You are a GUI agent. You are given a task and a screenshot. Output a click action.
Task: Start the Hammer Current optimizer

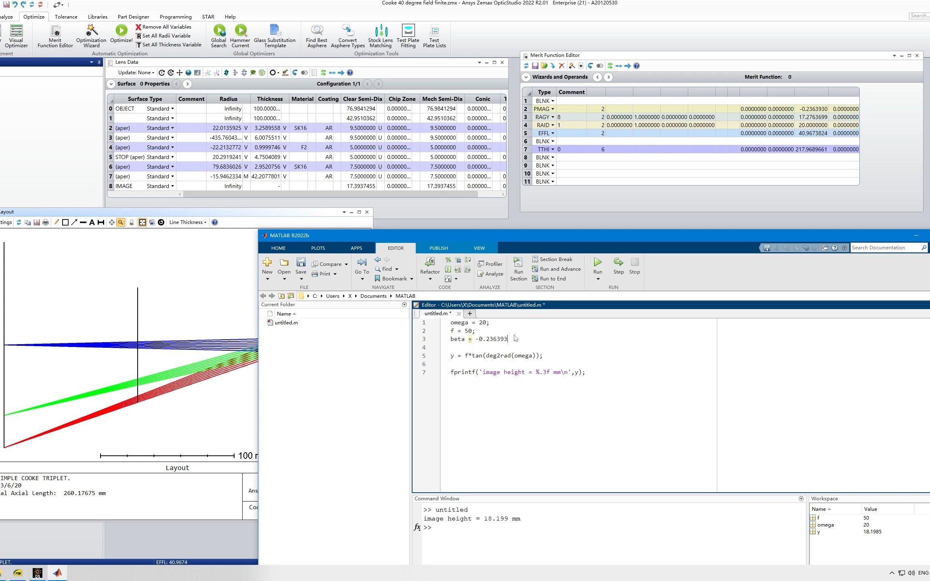(x=241, y=31)
